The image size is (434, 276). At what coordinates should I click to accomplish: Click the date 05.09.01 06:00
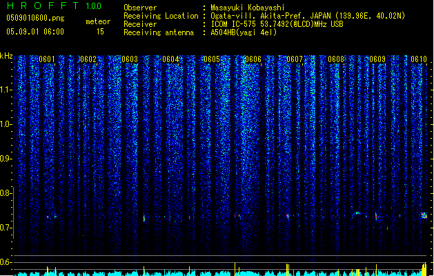click(x=35, y=32)
